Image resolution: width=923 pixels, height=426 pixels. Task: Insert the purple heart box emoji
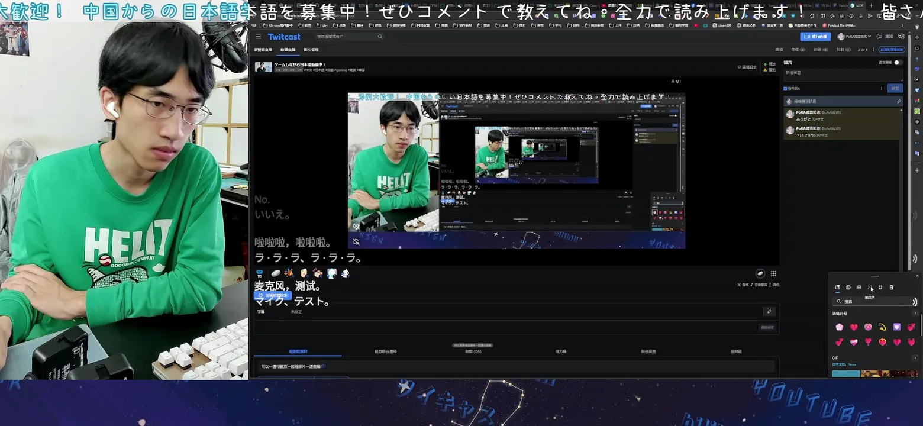coord(897,327)
